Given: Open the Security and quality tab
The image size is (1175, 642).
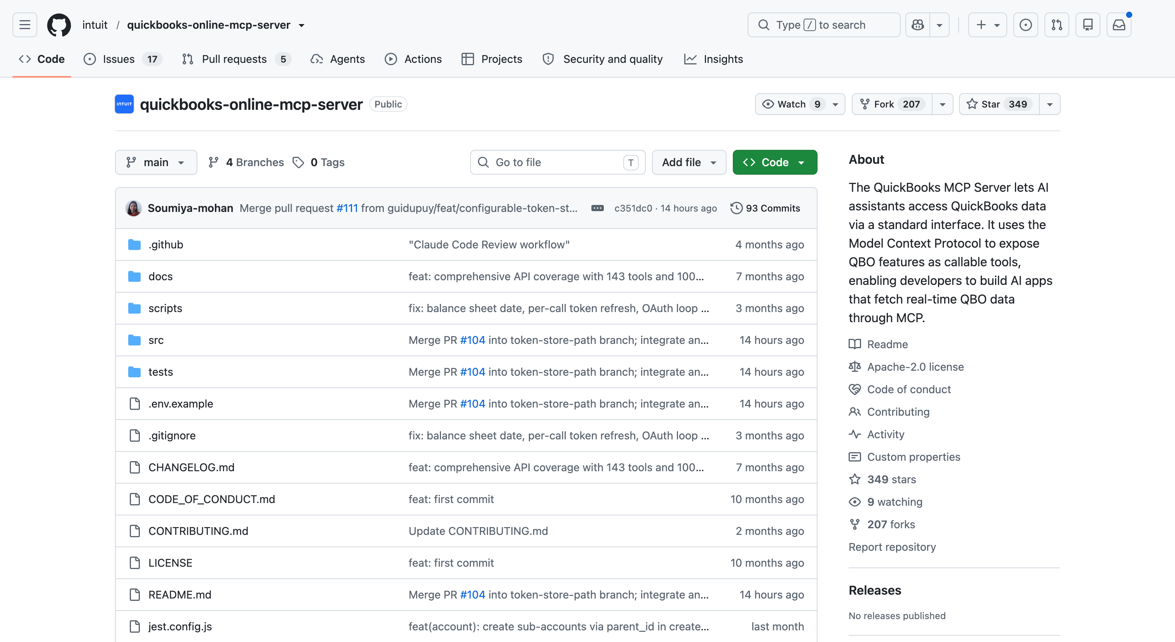Looking at the screenshot, I should (603, 59).
